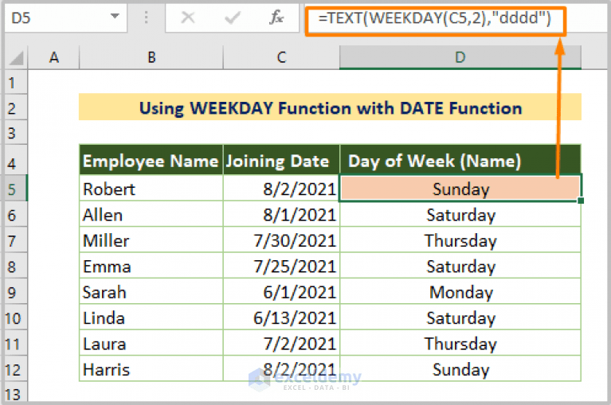Select row 9 header

(x=16, y=292)
